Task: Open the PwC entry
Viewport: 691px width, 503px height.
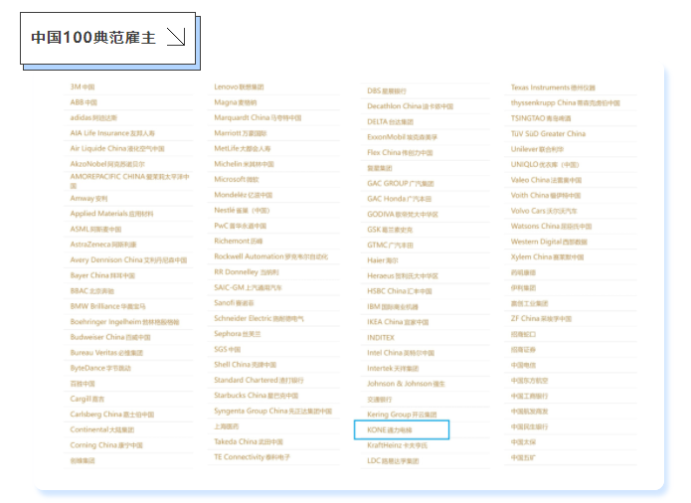Action: pyautogui.click(x=241, y=226)
